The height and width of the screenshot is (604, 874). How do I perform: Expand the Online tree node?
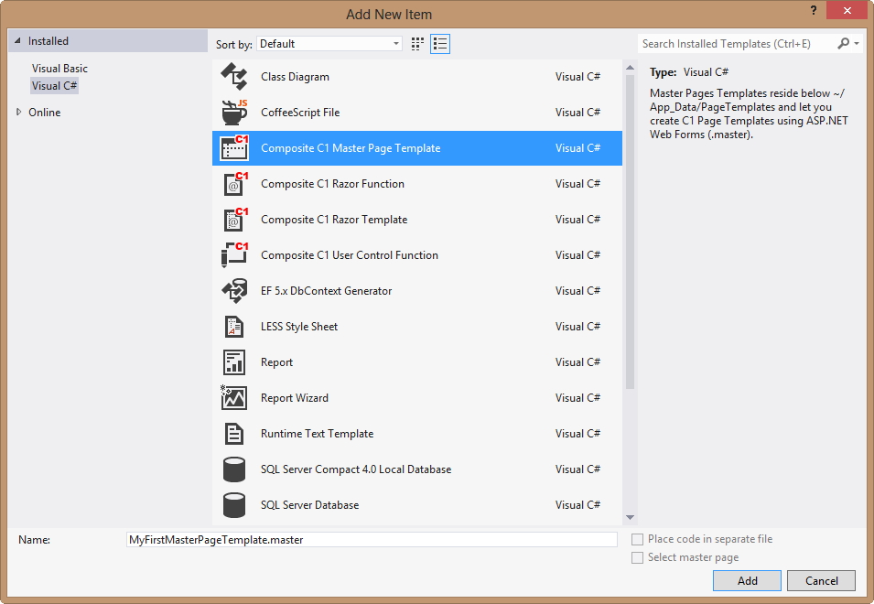click(18, 113)
